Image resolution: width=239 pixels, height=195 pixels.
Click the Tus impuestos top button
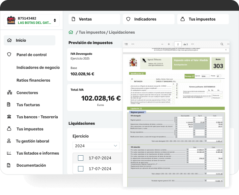[203, 19]
